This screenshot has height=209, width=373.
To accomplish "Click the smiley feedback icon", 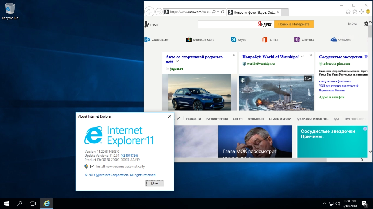I will tap(368, 12).
